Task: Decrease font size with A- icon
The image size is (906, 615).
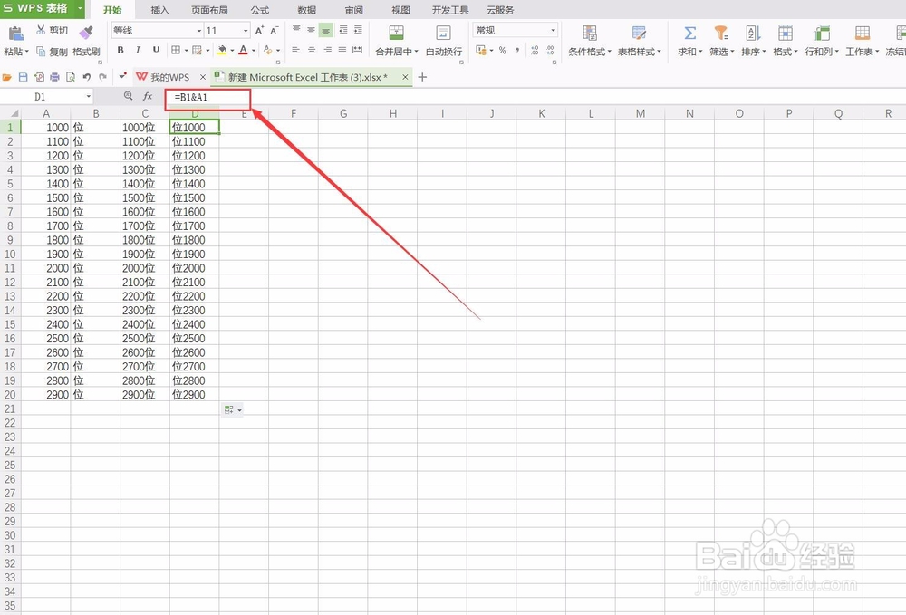Action: point(275,30)
